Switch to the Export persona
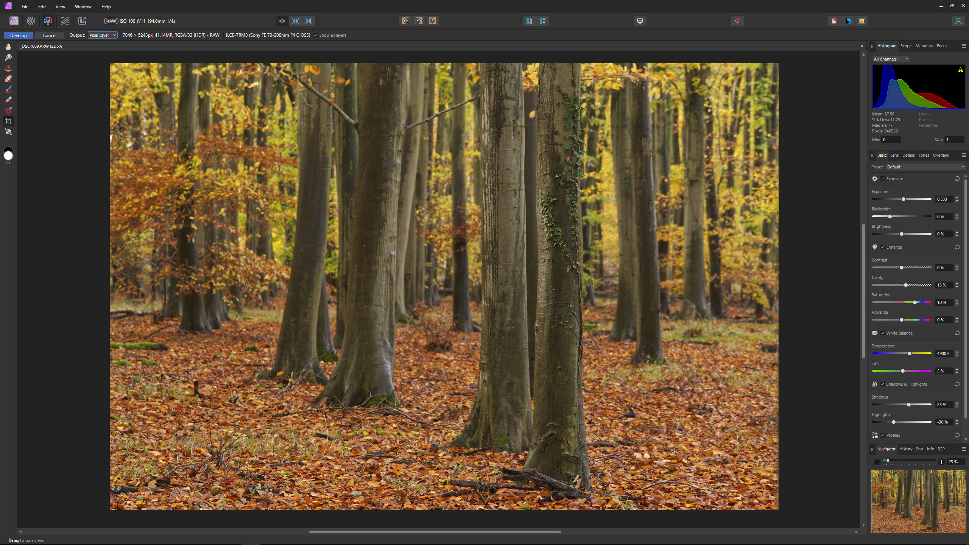This screenshot has width=969, height=545. coord(82,21)
